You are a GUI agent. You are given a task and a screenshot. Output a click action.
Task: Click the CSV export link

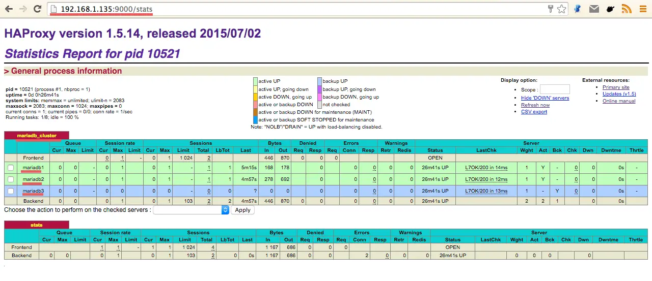pyautogui.click(x=534, y=112)
